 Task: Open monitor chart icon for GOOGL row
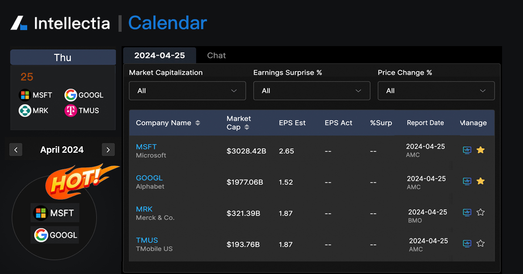[467, 181]
